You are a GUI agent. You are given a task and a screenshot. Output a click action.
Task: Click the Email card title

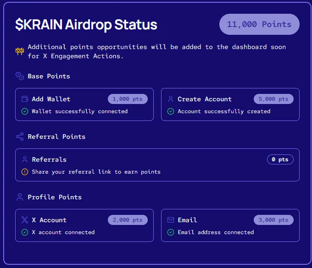click(x=187, y=220)
